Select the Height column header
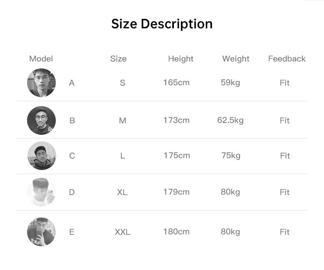This screenshot has width=324, height=270. 180,59
